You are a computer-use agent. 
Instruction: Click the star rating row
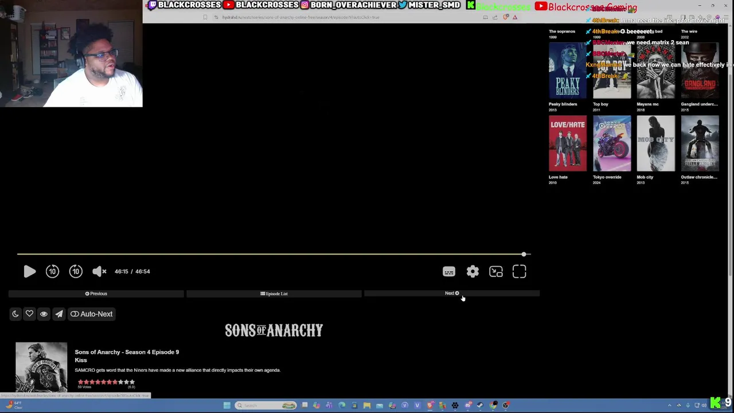(x=106, y=382)
